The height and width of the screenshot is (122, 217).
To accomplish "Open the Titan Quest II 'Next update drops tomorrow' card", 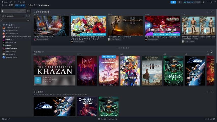I will pos(125,26).
